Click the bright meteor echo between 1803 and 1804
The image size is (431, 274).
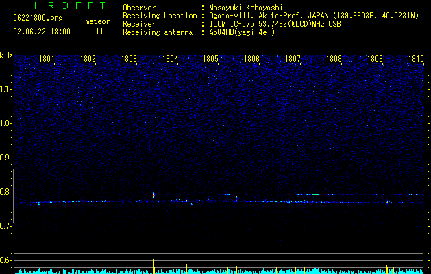(154, 195)
